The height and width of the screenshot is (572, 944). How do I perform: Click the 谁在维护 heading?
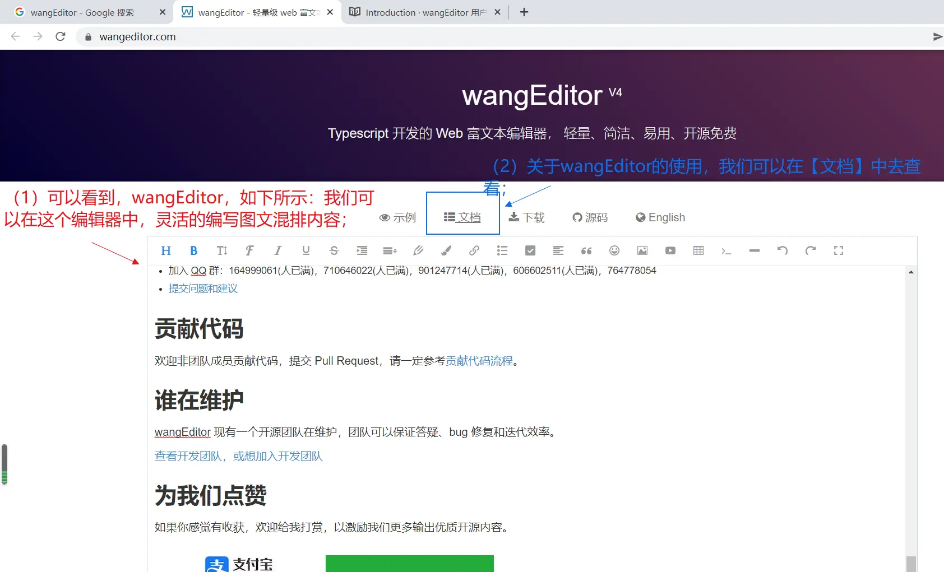click(x=199, y=401)
